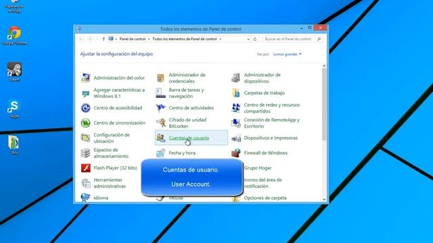The width and height of the screenshot is (433, 243).
Task: Open Firewall de Windows link text
Action: 266,153
